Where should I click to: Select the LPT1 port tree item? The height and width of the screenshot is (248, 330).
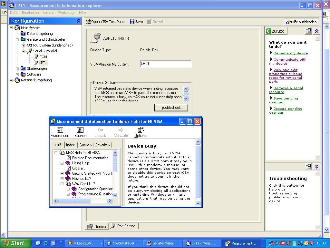click(x=43, y=63)
